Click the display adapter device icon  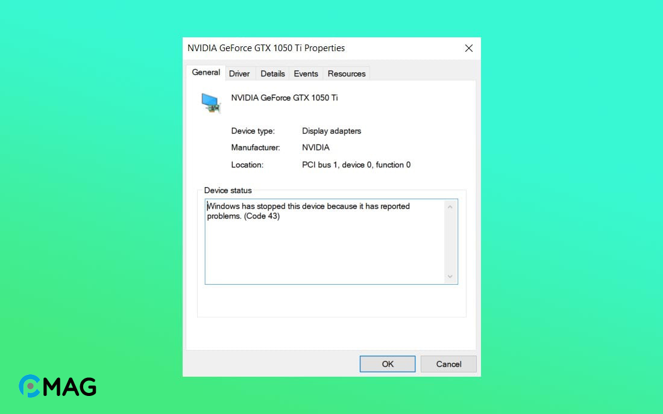[210, 103]
